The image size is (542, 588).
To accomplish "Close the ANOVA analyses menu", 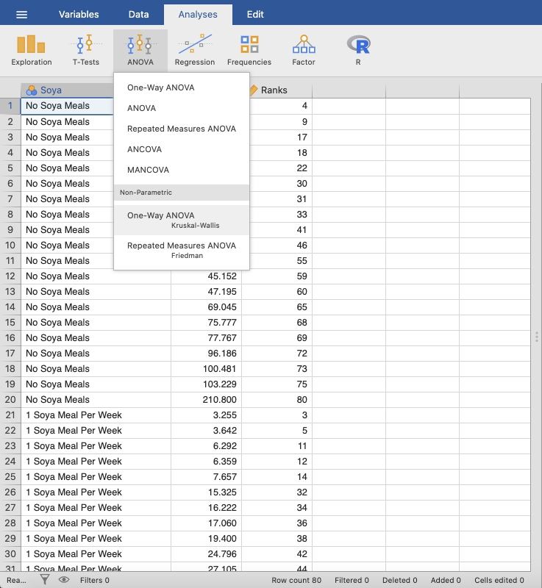I will pos(140,50).
